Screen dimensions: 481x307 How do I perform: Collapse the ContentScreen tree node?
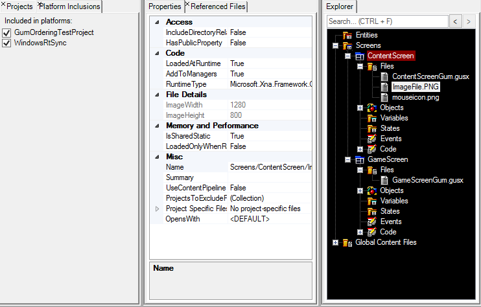click(x=348, y=56)
